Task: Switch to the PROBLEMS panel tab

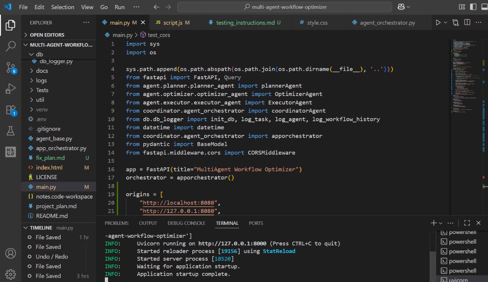Action: click(x=117, y=223)
